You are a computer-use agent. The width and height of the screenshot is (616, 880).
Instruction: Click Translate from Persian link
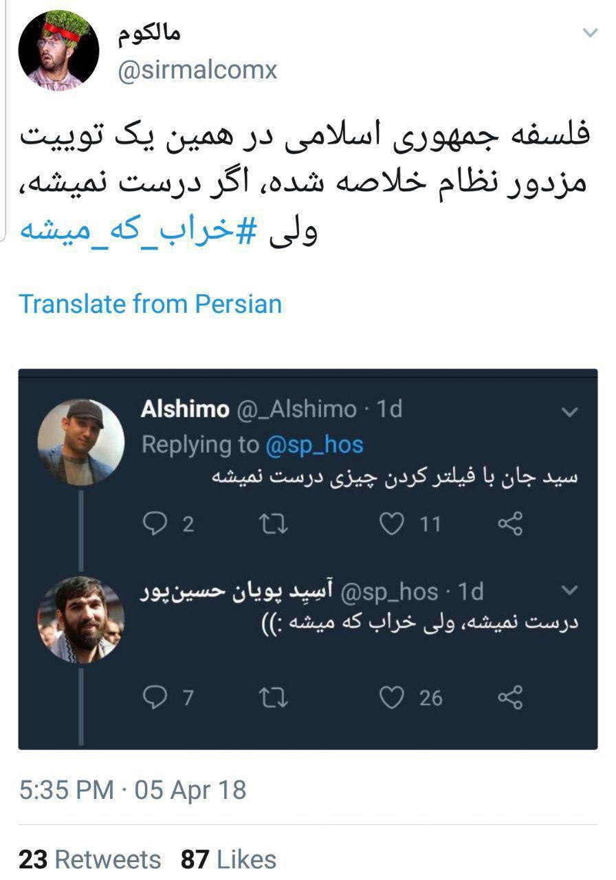[151, 304]
